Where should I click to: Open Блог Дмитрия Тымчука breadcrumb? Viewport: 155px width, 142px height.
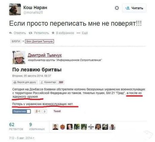tap(39, 41)
